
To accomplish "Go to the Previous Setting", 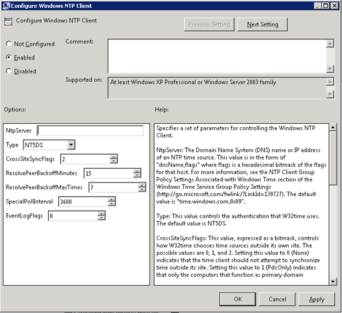I will coord(209,25).
